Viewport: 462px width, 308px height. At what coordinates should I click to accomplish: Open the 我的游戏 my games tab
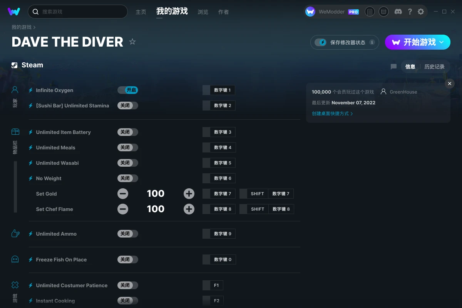coord(172,11)
